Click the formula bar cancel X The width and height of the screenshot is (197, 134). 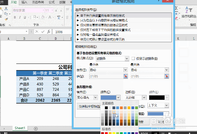[x=37, y=32]
